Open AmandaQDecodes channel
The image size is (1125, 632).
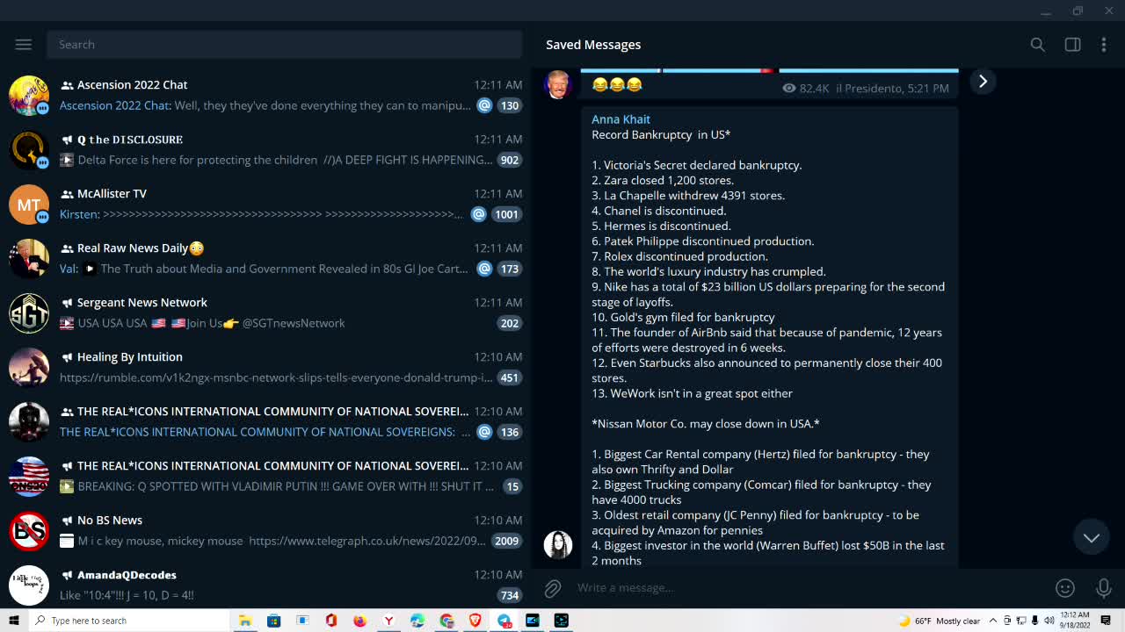click(x=265, y=585)
